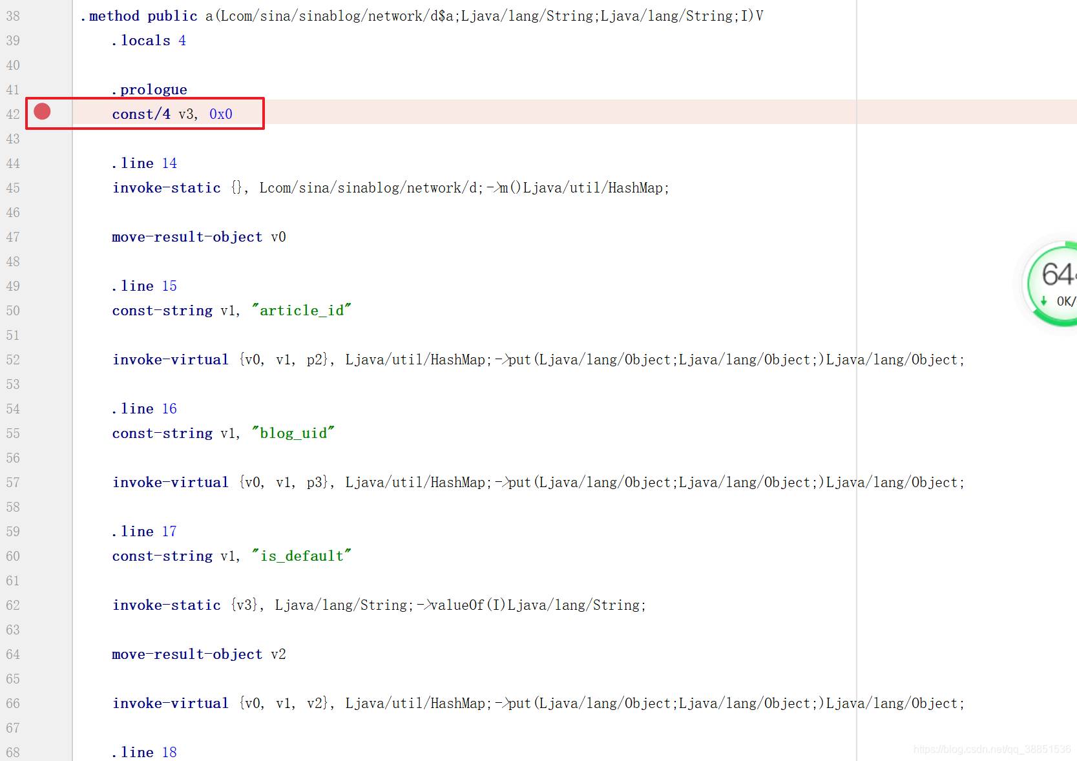Click the '.line 18' directive
Screen dimensions: 1077x761
[x=144, y=753]
